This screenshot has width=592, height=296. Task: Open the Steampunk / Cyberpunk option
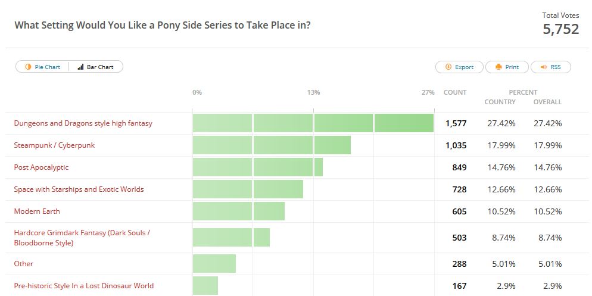55,145
